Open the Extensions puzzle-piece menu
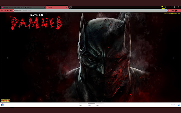Screen dimensions: 181x113 pyautogui.click(x=173, y=10)
